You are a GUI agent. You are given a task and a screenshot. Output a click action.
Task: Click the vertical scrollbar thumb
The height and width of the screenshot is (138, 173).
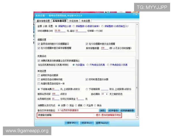(x=137, y=88)
